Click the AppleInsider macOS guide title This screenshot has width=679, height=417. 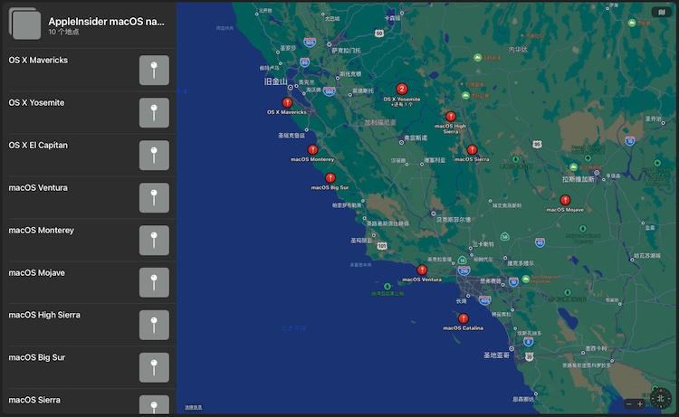106,21
